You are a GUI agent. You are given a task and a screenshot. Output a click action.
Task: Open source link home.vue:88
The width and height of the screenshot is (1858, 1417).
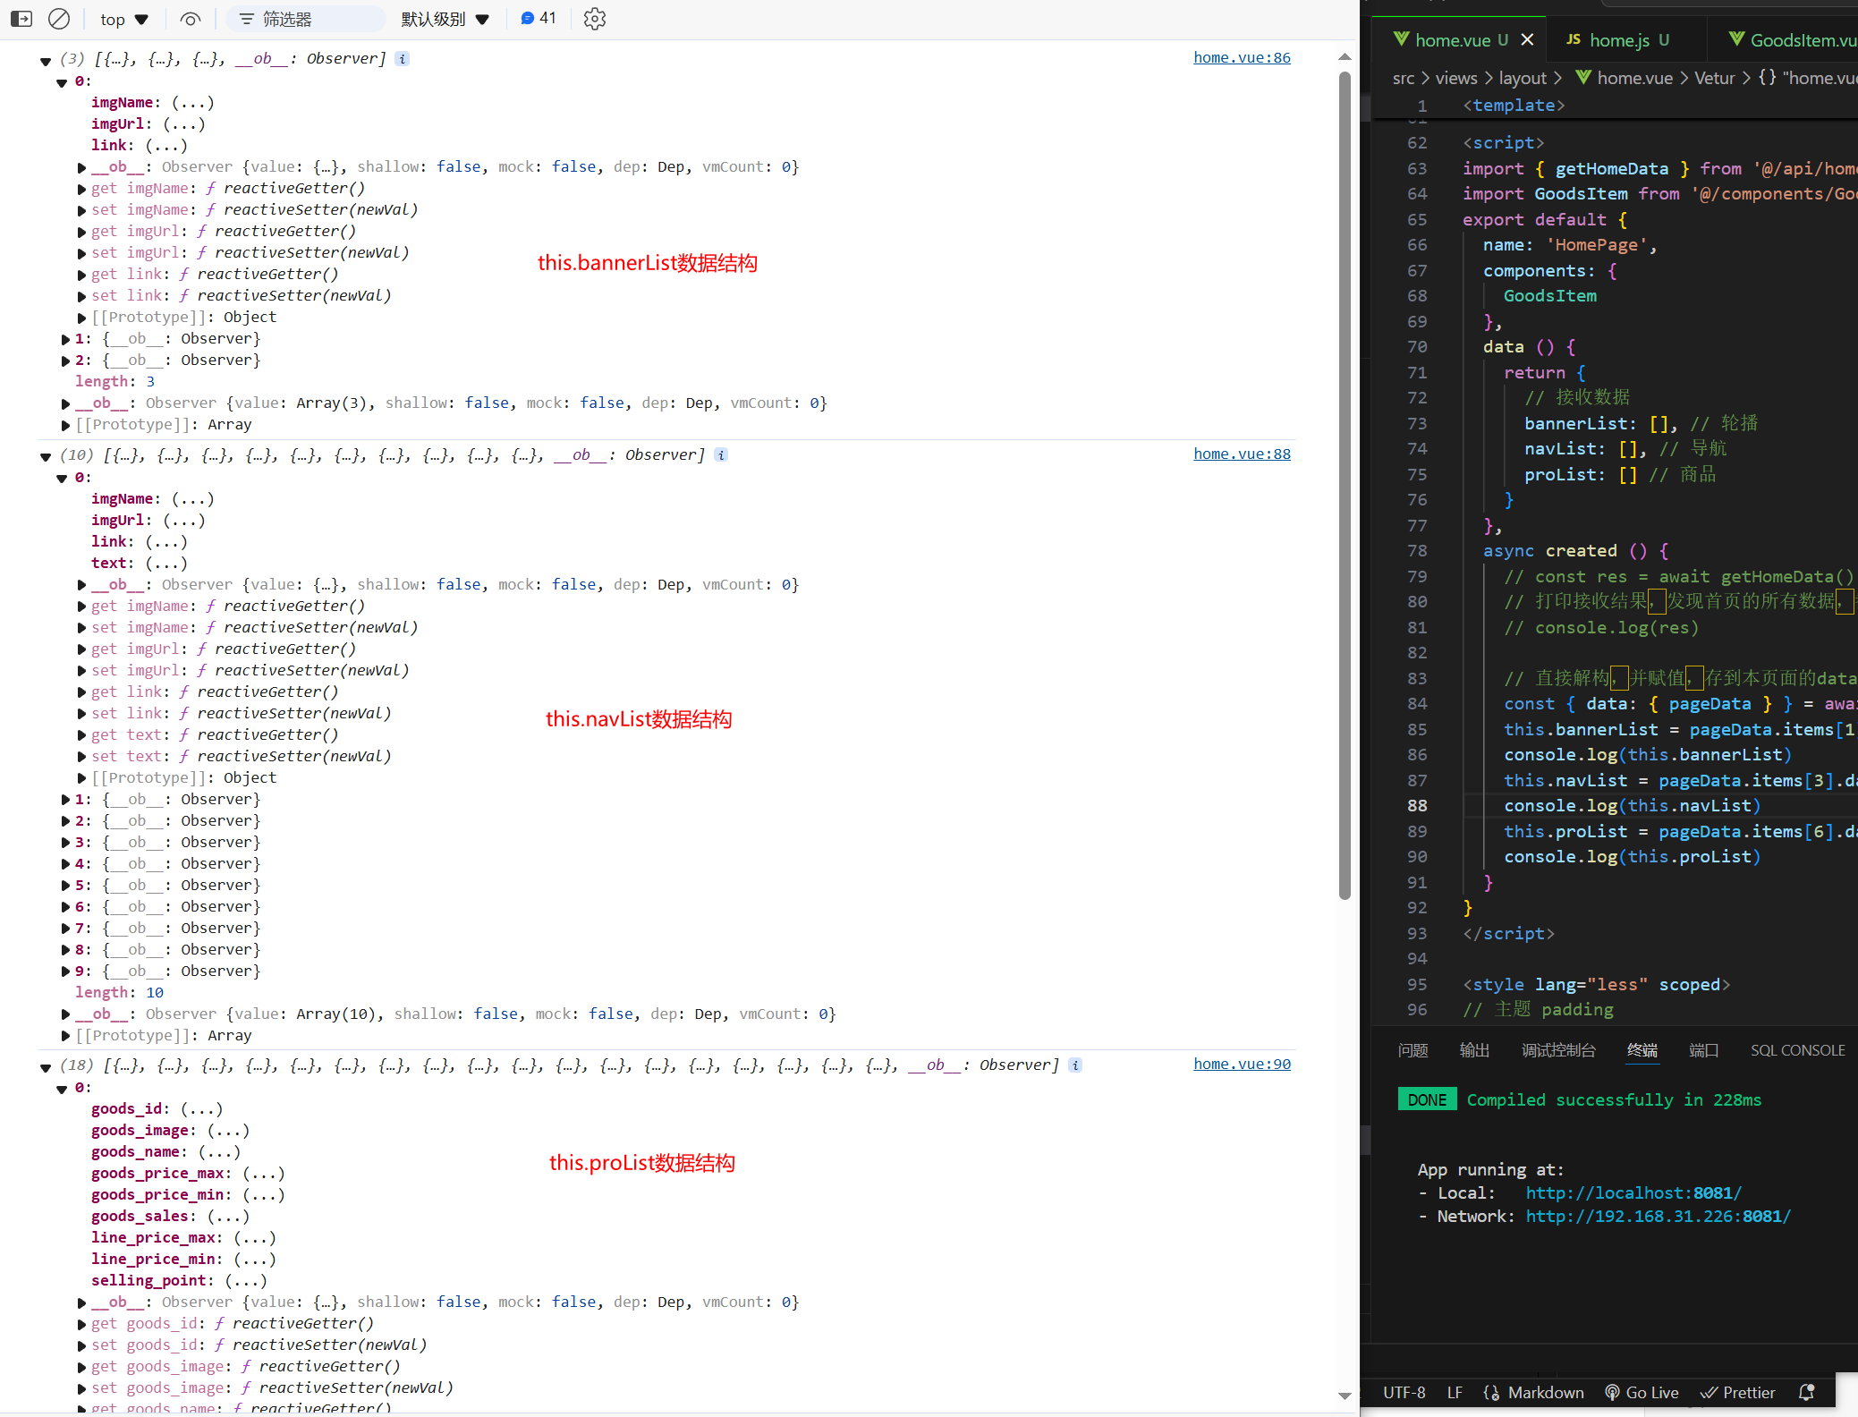pyautogui.click(x=1242, y=454)
